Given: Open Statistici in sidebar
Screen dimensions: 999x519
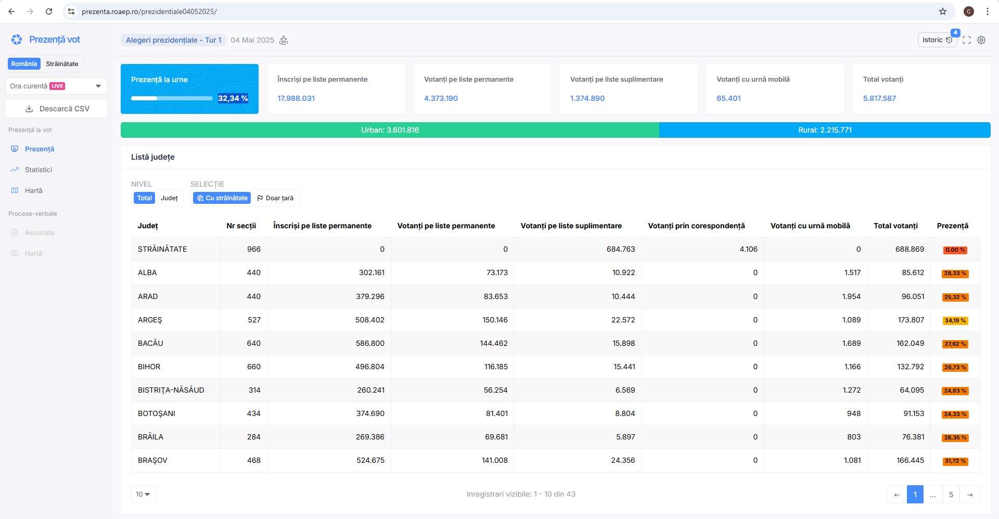Looking at the screenshot, I should (x=39, y=170).
